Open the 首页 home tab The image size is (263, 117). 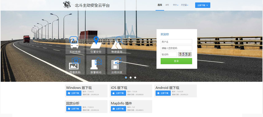[x=160, y=5]
